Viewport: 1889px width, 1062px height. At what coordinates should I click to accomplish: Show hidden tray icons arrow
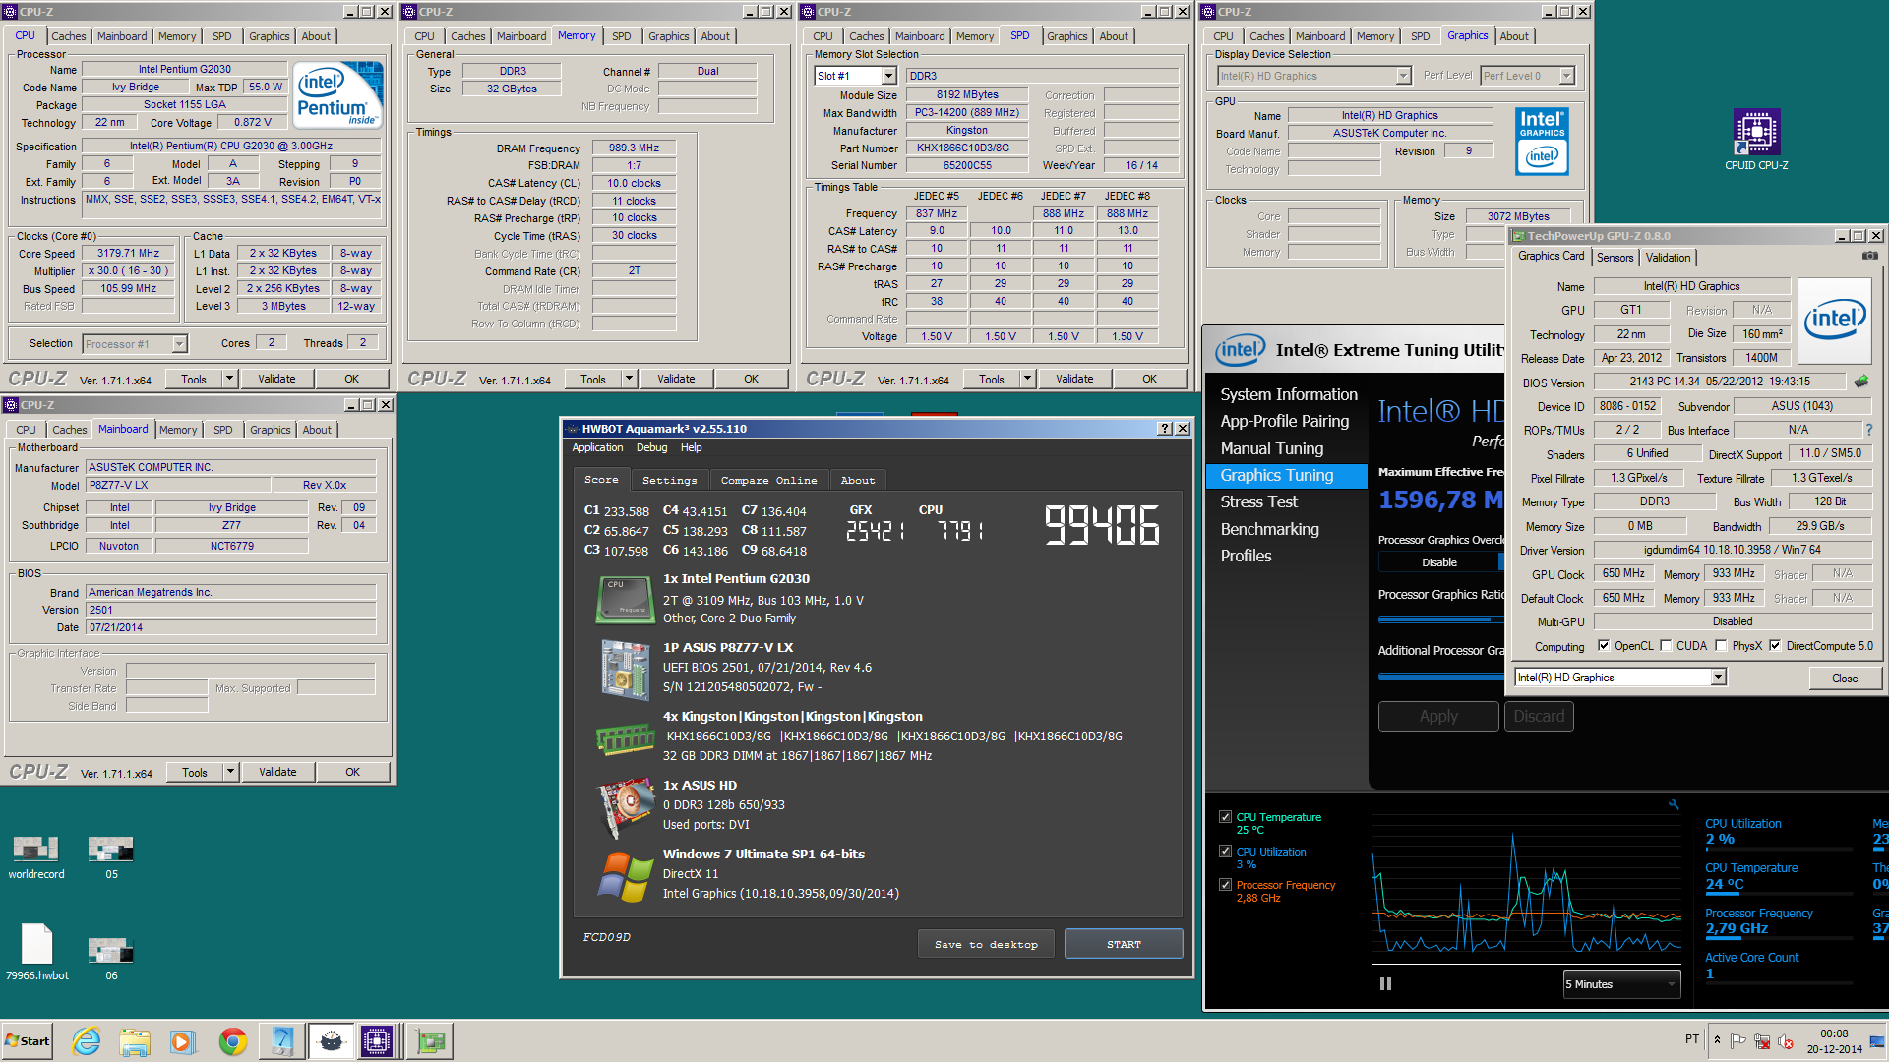[x=1718, y=1040]
